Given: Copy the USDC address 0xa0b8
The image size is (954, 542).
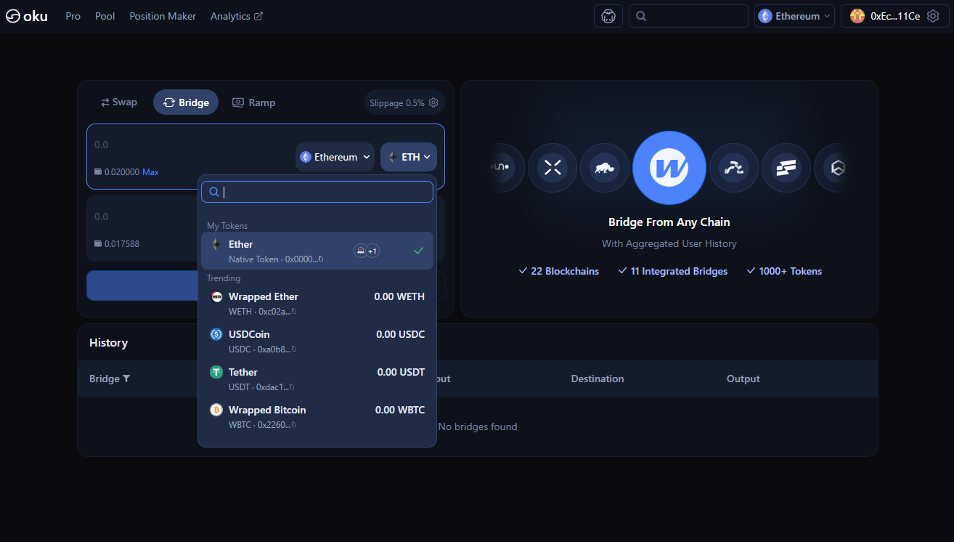Looking at the screenshot, I should click(294, 349).
